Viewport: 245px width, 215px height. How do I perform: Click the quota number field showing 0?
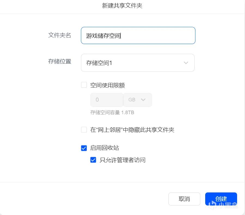click(107, 100)
